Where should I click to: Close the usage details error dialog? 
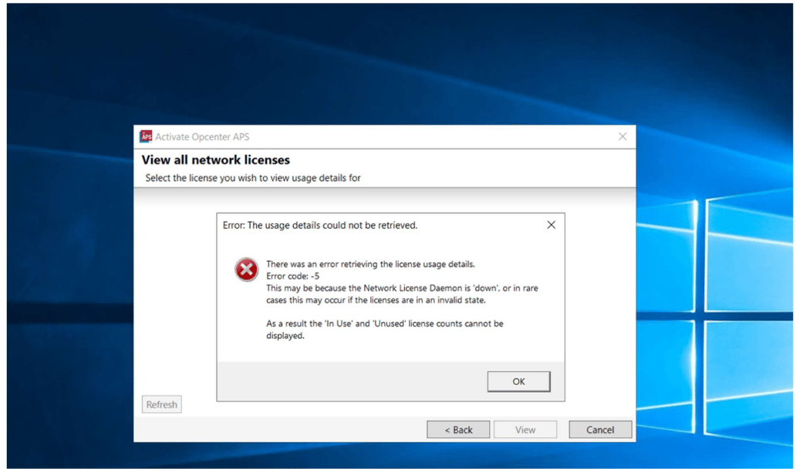coord(551,225)
